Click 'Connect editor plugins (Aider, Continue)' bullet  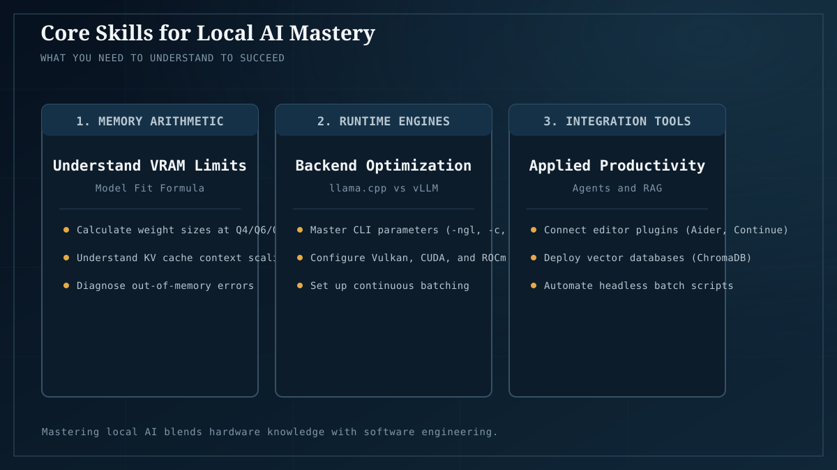[x=666, y=230]
